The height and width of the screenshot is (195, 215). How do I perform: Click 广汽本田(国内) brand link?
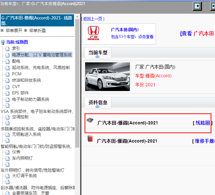(125, 30)
